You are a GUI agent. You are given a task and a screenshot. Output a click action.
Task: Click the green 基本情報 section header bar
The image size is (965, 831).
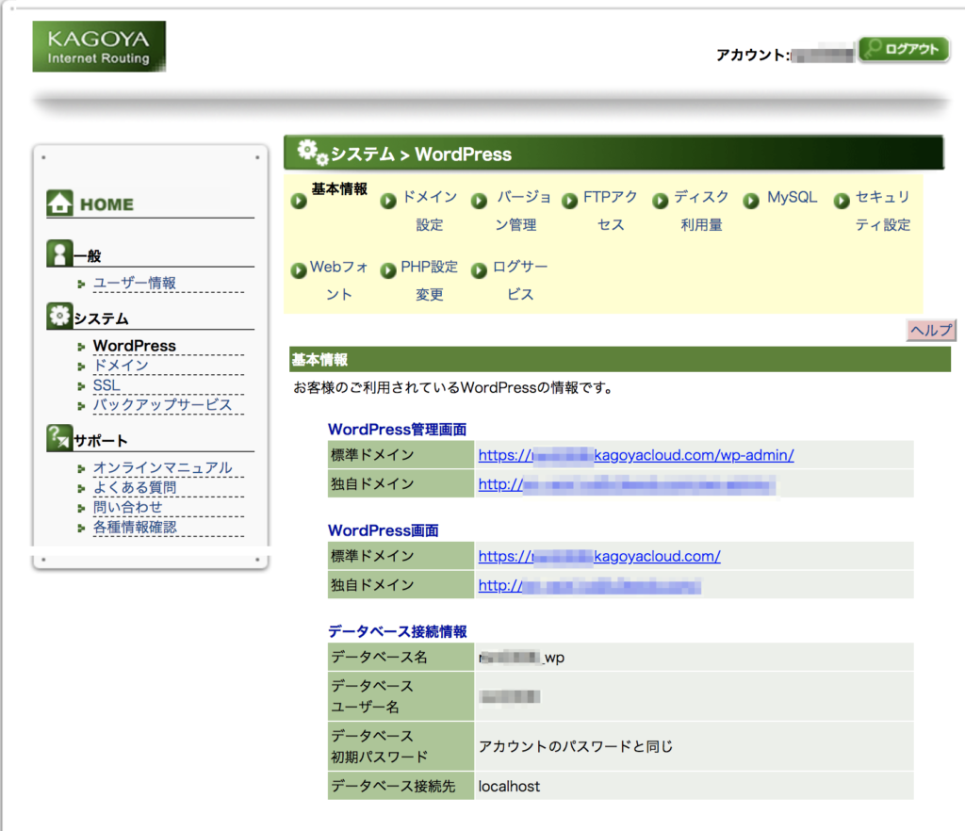[620, 359]
